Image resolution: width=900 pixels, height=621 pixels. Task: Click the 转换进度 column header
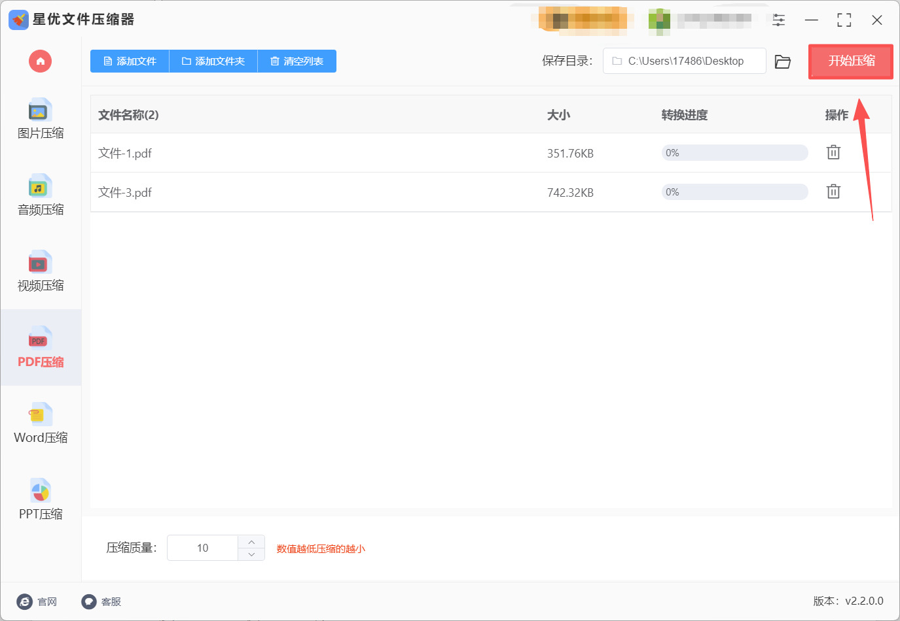click(x=684, y=115)
